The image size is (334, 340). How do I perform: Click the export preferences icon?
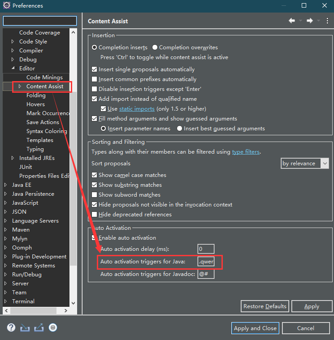click(x=39, y=327)
